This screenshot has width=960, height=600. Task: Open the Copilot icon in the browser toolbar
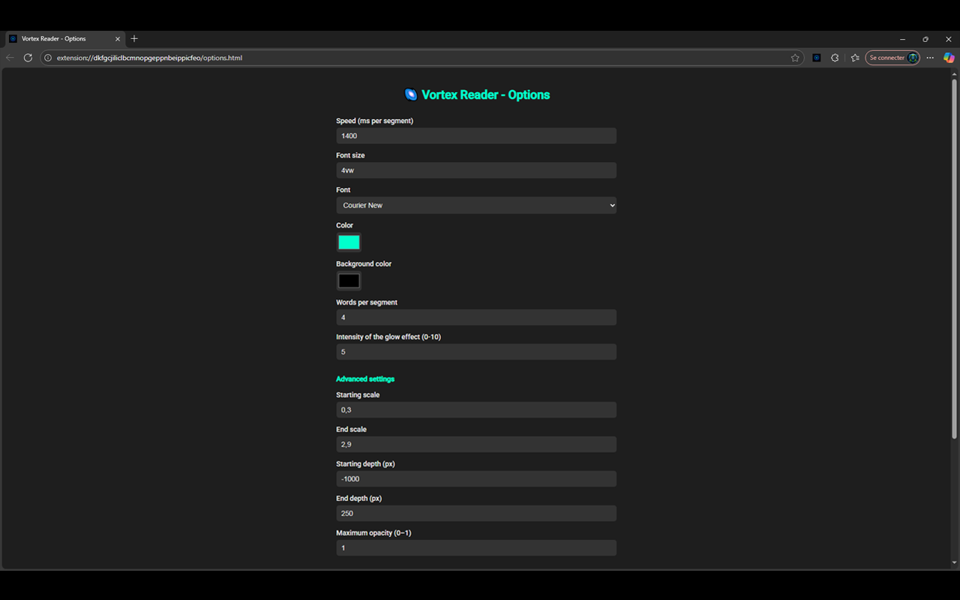click(949, 57)
